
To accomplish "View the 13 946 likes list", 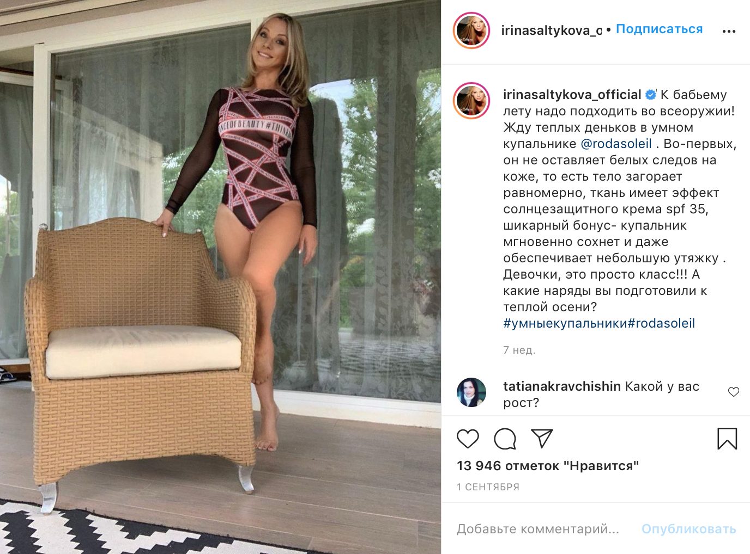I will 548,466.
